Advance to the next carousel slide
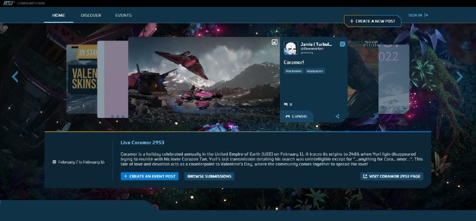 coord(459,77)
